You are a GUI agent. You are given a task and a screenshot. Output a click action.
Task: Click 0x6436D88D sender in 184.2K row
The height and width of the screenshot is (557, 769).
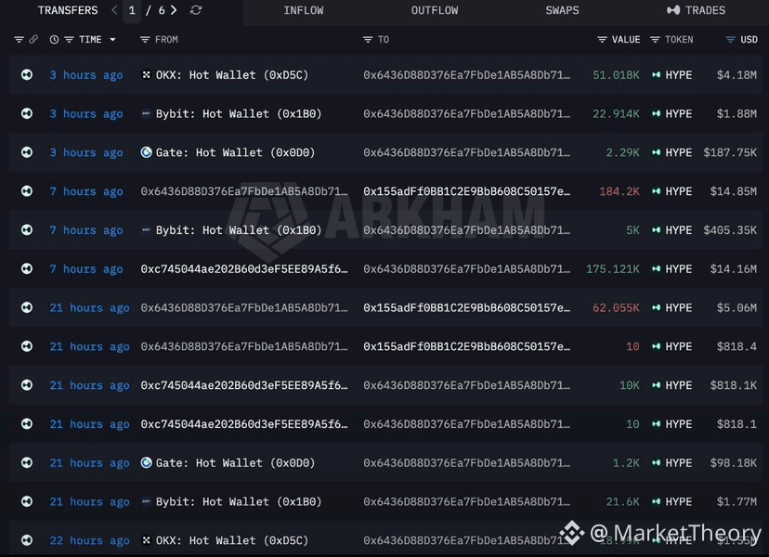click(244, 191)
